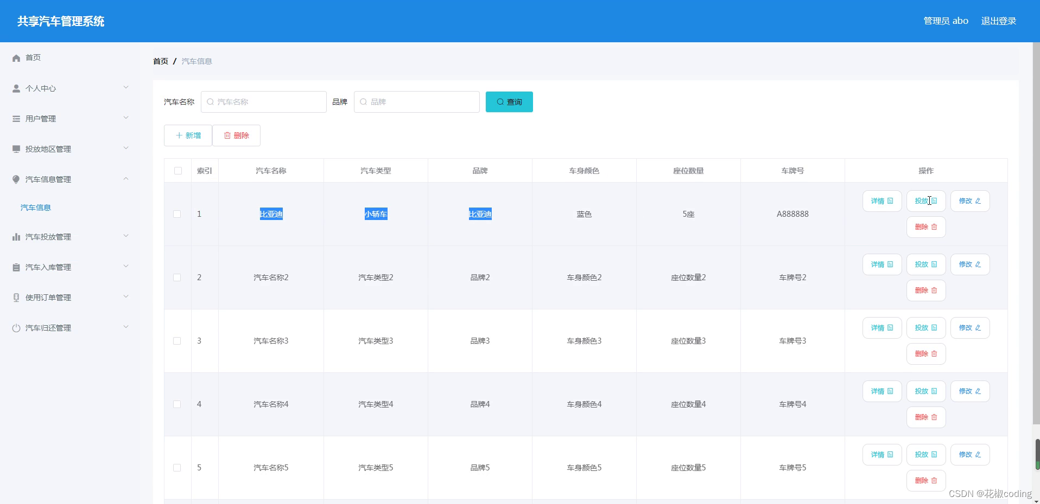Click the 详情 icon in row 1

click(x=890, y=201)
